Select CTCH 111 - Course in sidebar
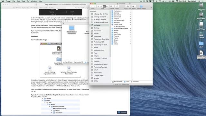This screenshot has width=206, height=116. [x=100, y=59]
